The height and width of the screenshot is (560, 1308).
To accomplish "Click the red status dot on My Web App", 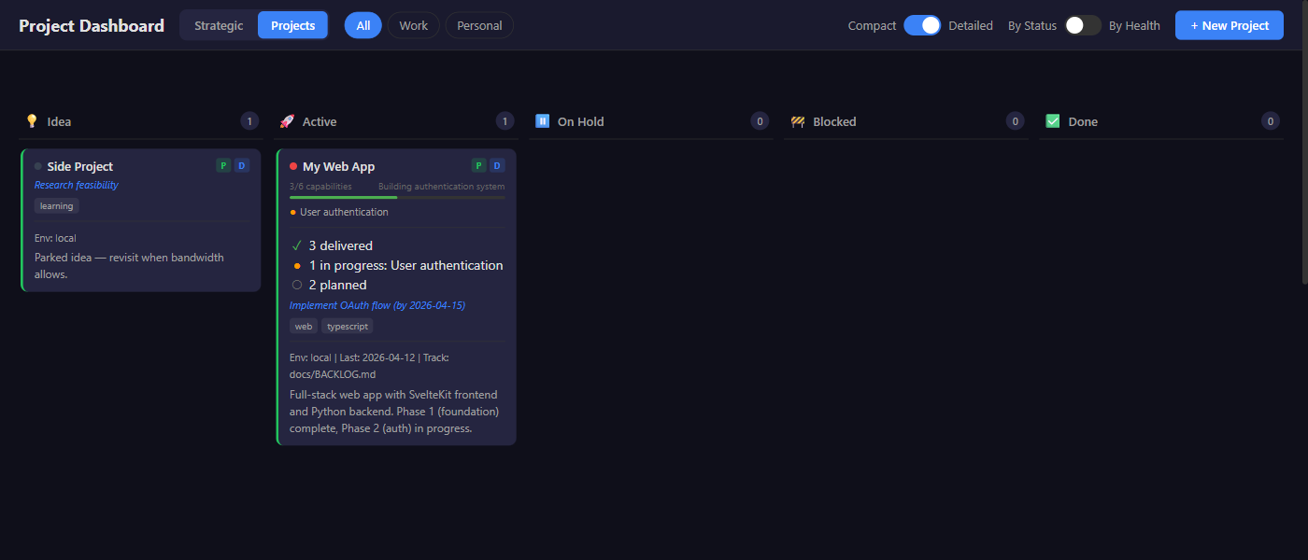I will [x=294, y=165].
